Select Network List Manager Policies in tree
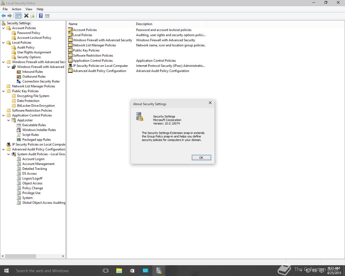 33,86
